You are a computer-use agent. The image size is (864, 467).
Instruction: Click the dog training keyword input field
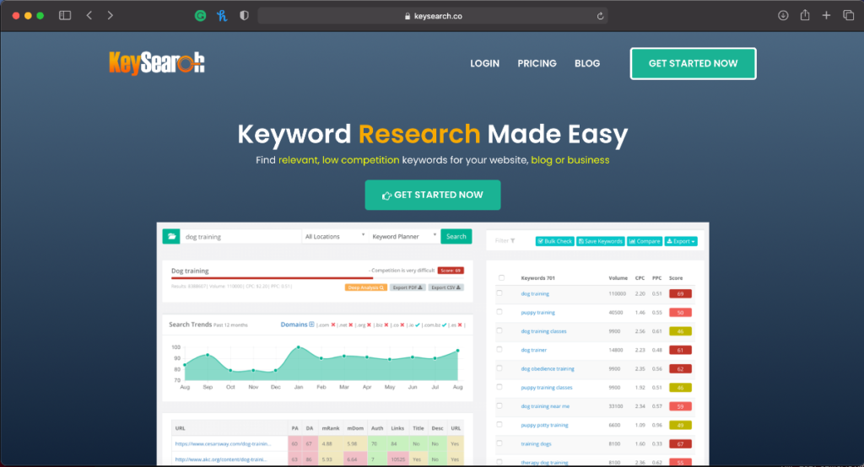[x=240, y=236]
